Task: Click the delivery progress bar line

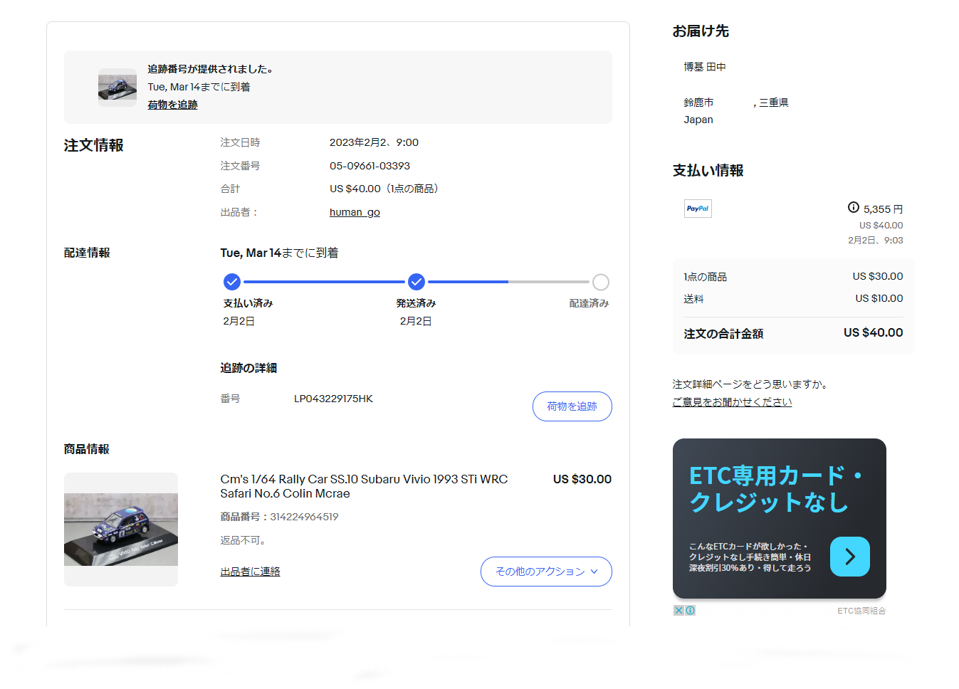Action: 324,282
